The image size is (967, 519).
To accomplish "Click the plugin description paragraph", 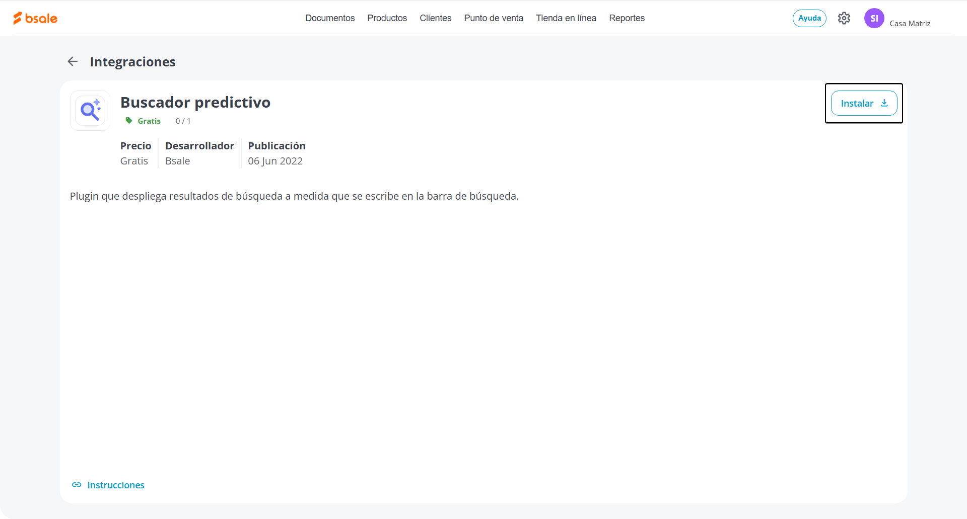I will coord(294,196).
